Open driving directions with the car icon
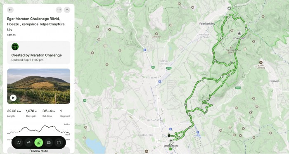The height and width of the screenshot is (154, 289). click(x=49, y=142)
